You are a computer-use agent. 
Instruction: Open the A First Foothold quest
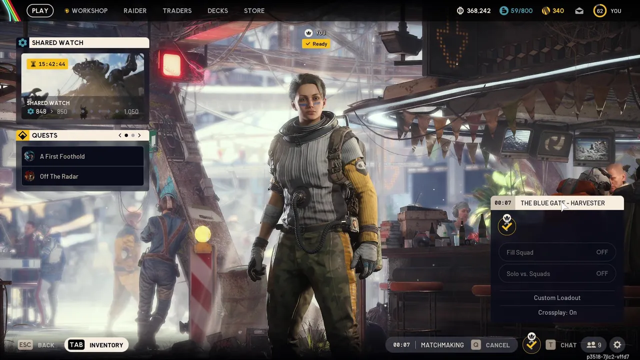click(x=82, y=156)
